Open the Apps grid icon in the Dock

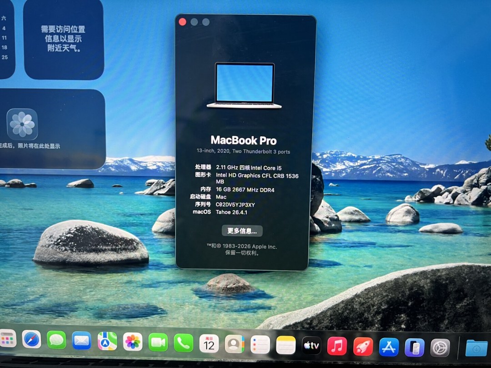[x=8, y=338]
